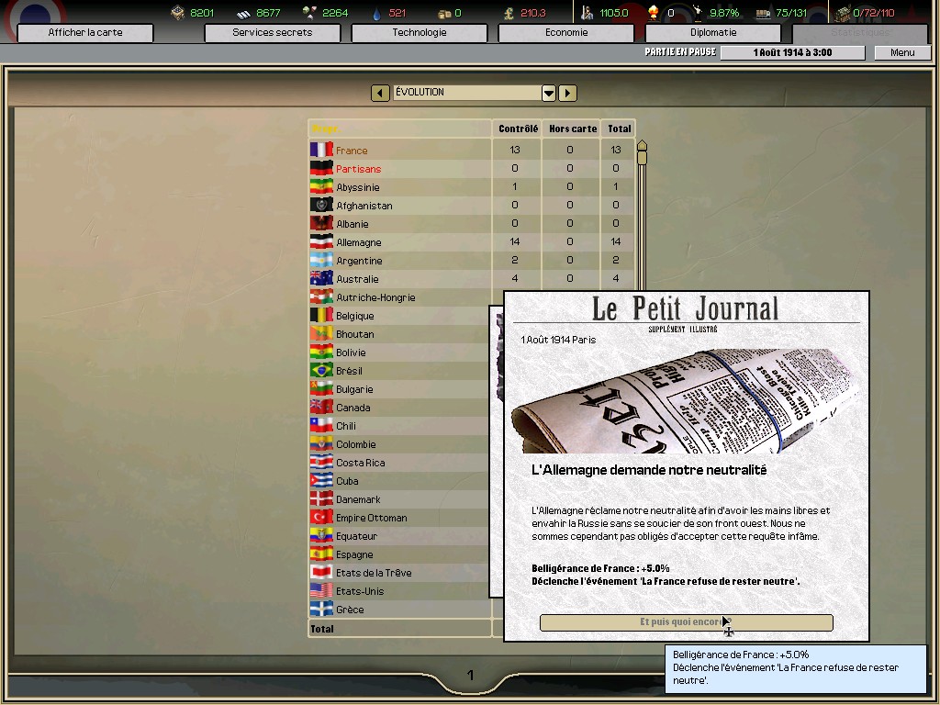This screenshot has width=940, height=705.
Task: Sort the table by the Contrôlé column header
Action: (x=518, y=129)
